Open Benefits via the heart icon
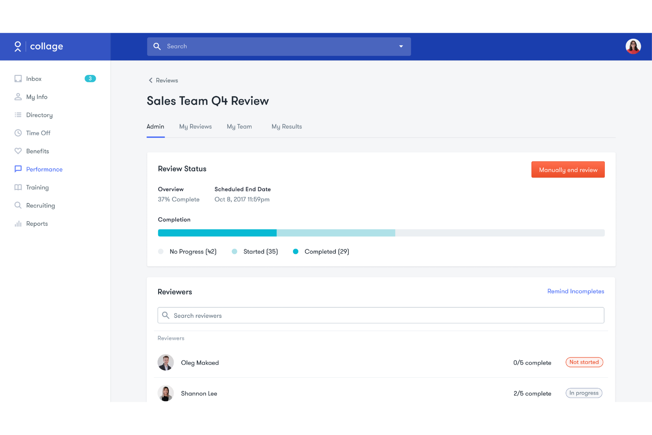This screenshot has width=652, height=435. (x=18, y=151)
